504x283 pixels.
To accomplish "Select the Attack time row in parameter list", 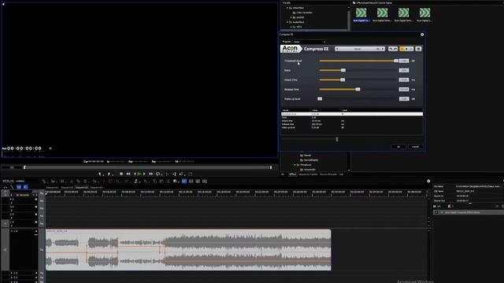I will coord(352,120).
